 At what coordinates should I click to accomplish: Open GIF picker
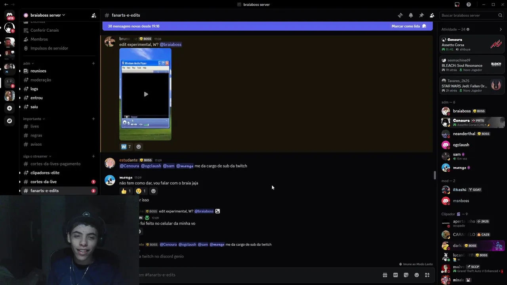pyautogui.click(x=395, y=275)
